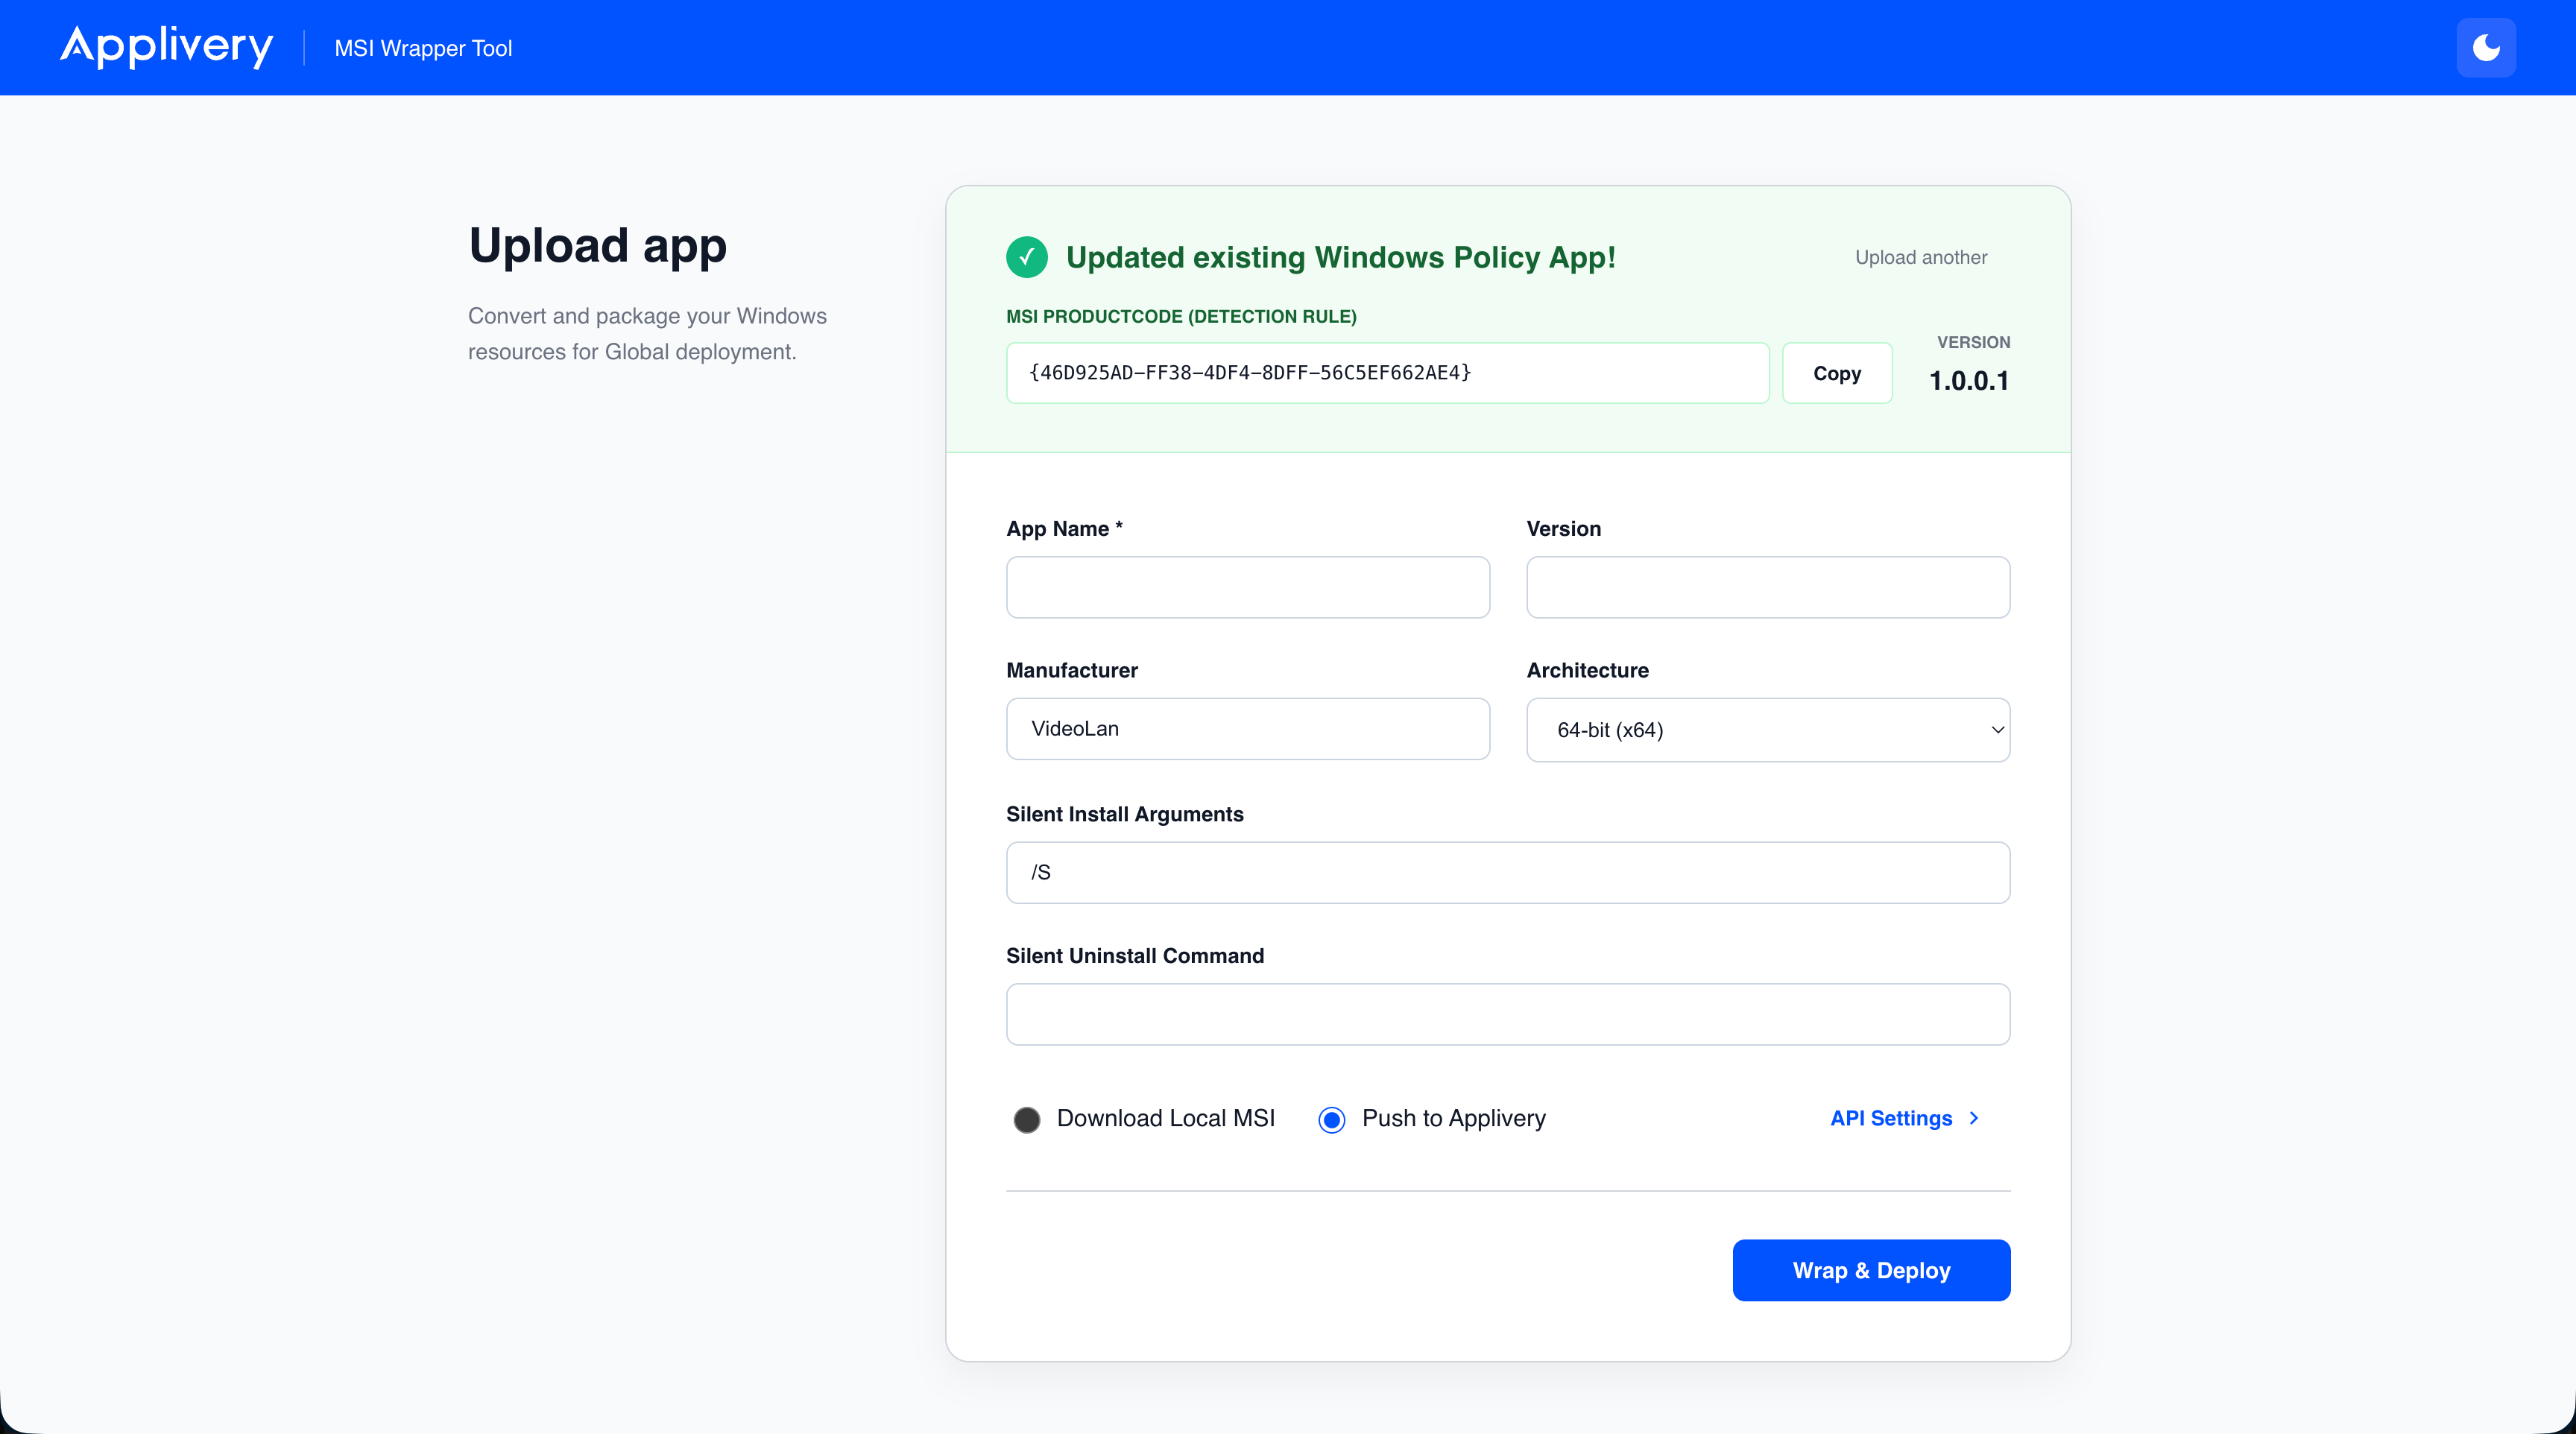Click the Applivery logo
Image resolution: width=2576 pixels, height=1434 pixels.
coord(166,46)
